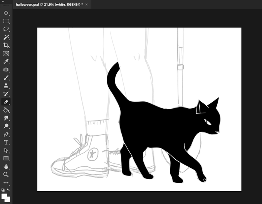Swap foreground and background colors

[x=8, y=190]
